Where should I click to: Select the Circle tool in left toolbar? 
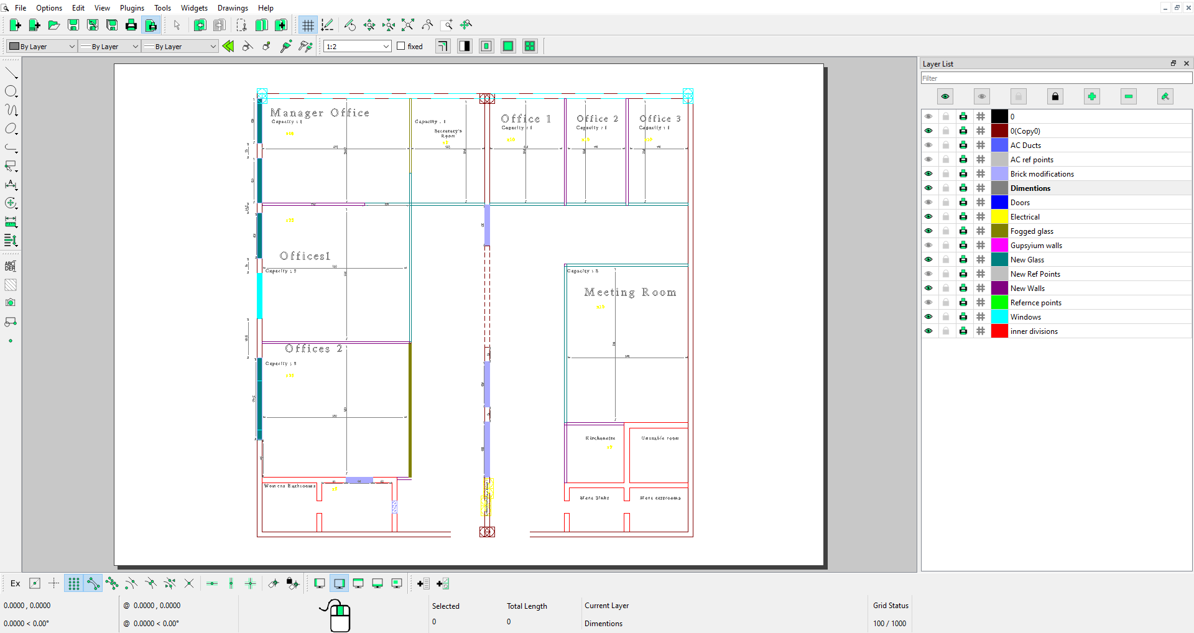point(11,91)
